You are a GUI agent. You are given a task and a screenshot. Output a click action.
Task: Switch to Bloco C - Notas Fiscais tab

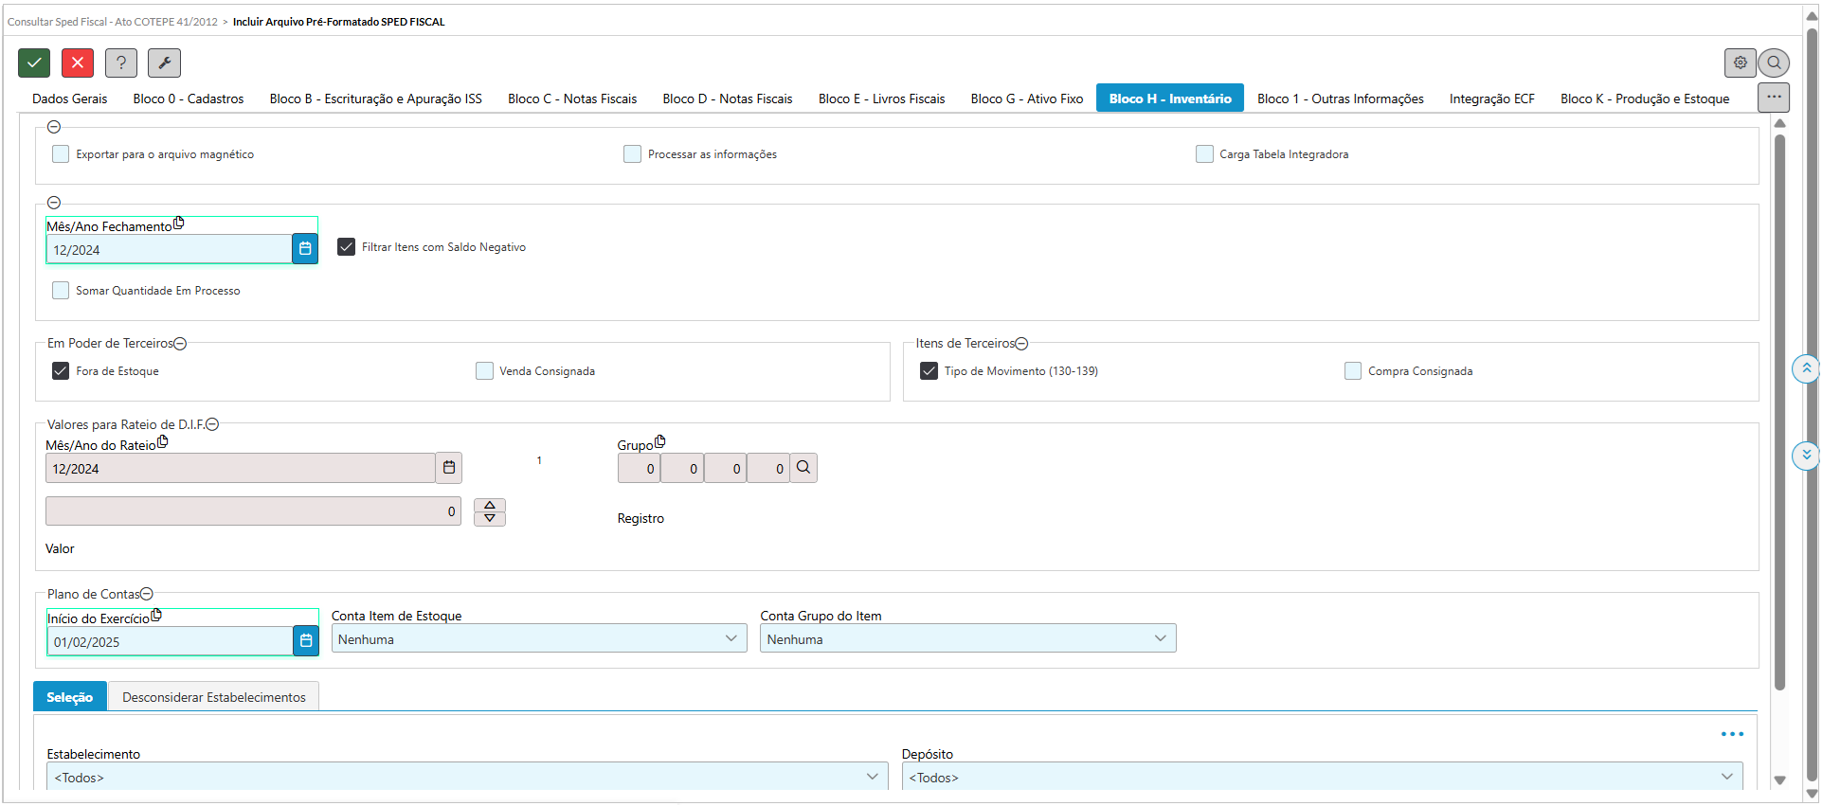[571, 99]
